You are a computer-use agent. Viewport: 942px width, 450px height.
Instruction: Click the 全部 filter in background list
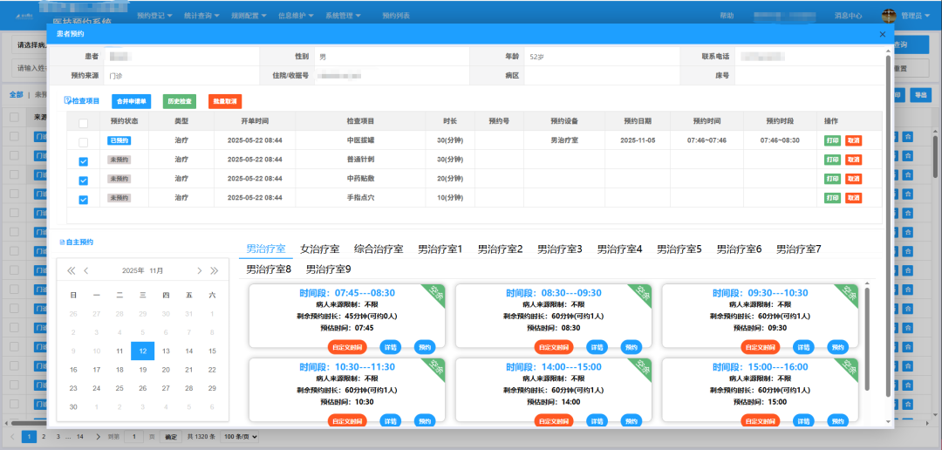coord(17,94)
